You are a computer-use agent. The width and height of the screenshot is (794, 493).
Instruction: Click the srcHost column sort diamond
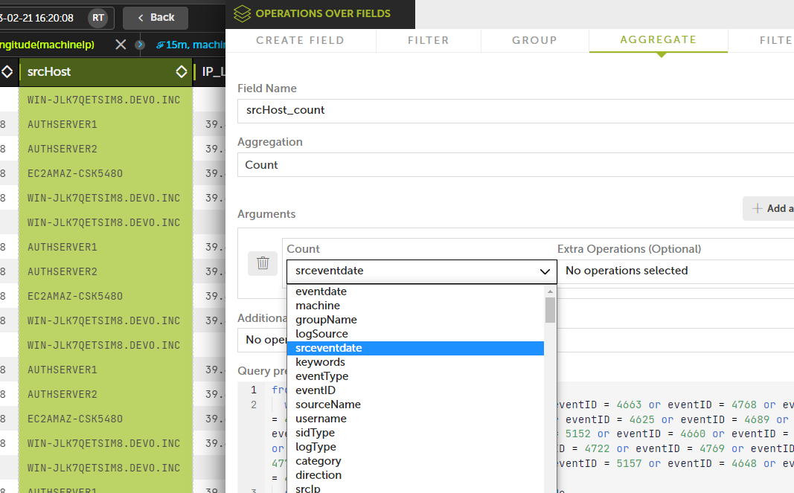point(182,72)
